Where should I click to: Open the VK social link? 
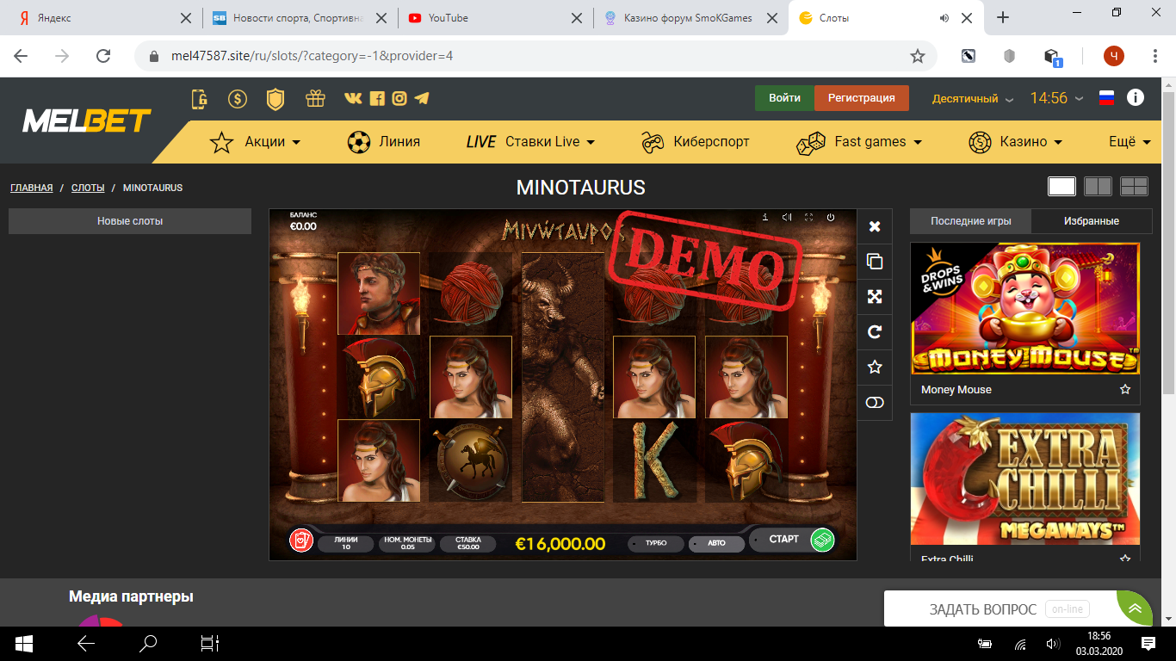point(353,98)
